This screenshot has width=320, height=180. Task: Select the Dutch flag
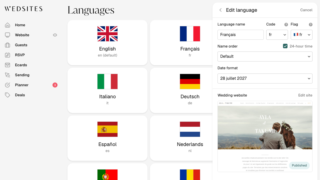[190, 129]
